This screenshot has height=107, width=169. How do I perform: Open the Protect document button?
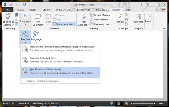[x=149, y=19]
